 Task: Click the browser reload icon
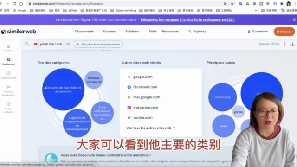coord(14,4)
